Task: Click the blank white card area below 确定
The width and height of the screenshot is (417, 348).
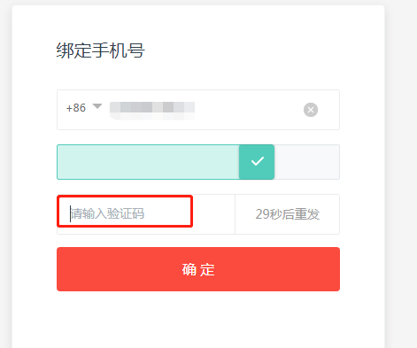Action: click(198, 320)
